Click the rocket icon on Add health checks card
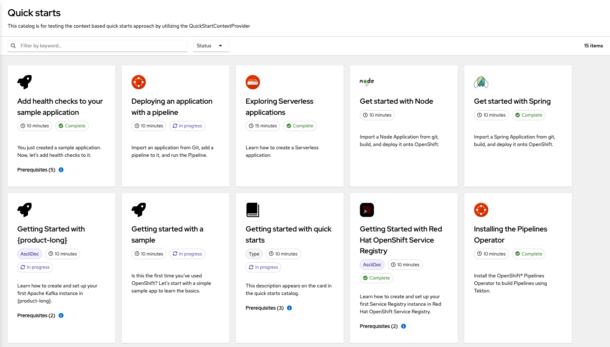Screen dimensions: 610x347 24,82
